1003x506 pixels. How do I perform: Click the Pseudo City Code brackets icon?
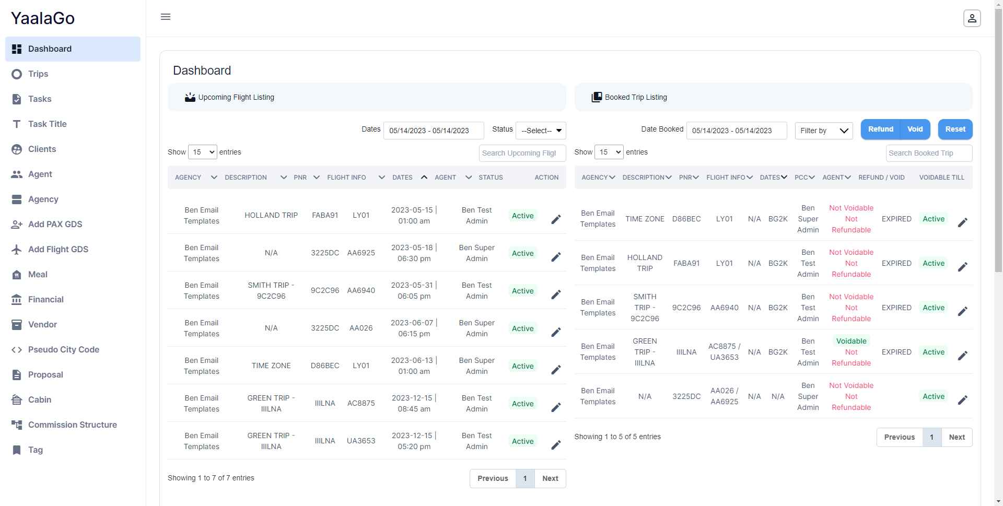(x=17, y=350)
